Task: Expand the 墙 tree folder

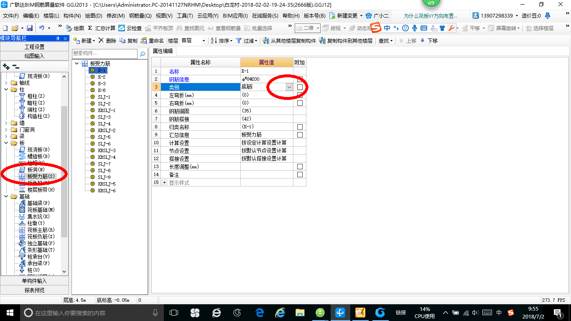Action: click(6, 123)
